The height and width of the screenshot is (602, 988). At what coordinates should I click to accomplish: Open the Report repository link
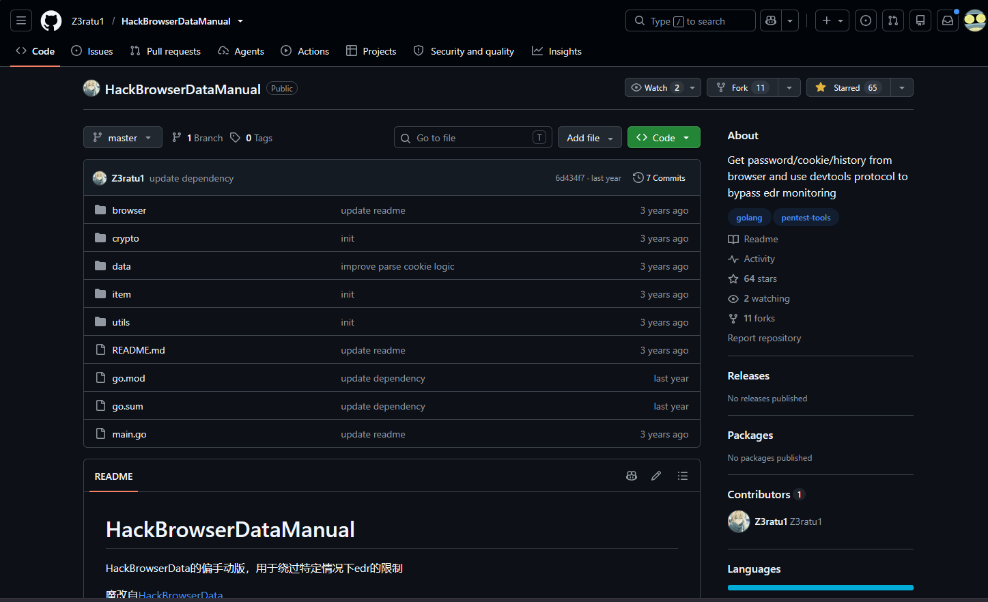[764, 338]
